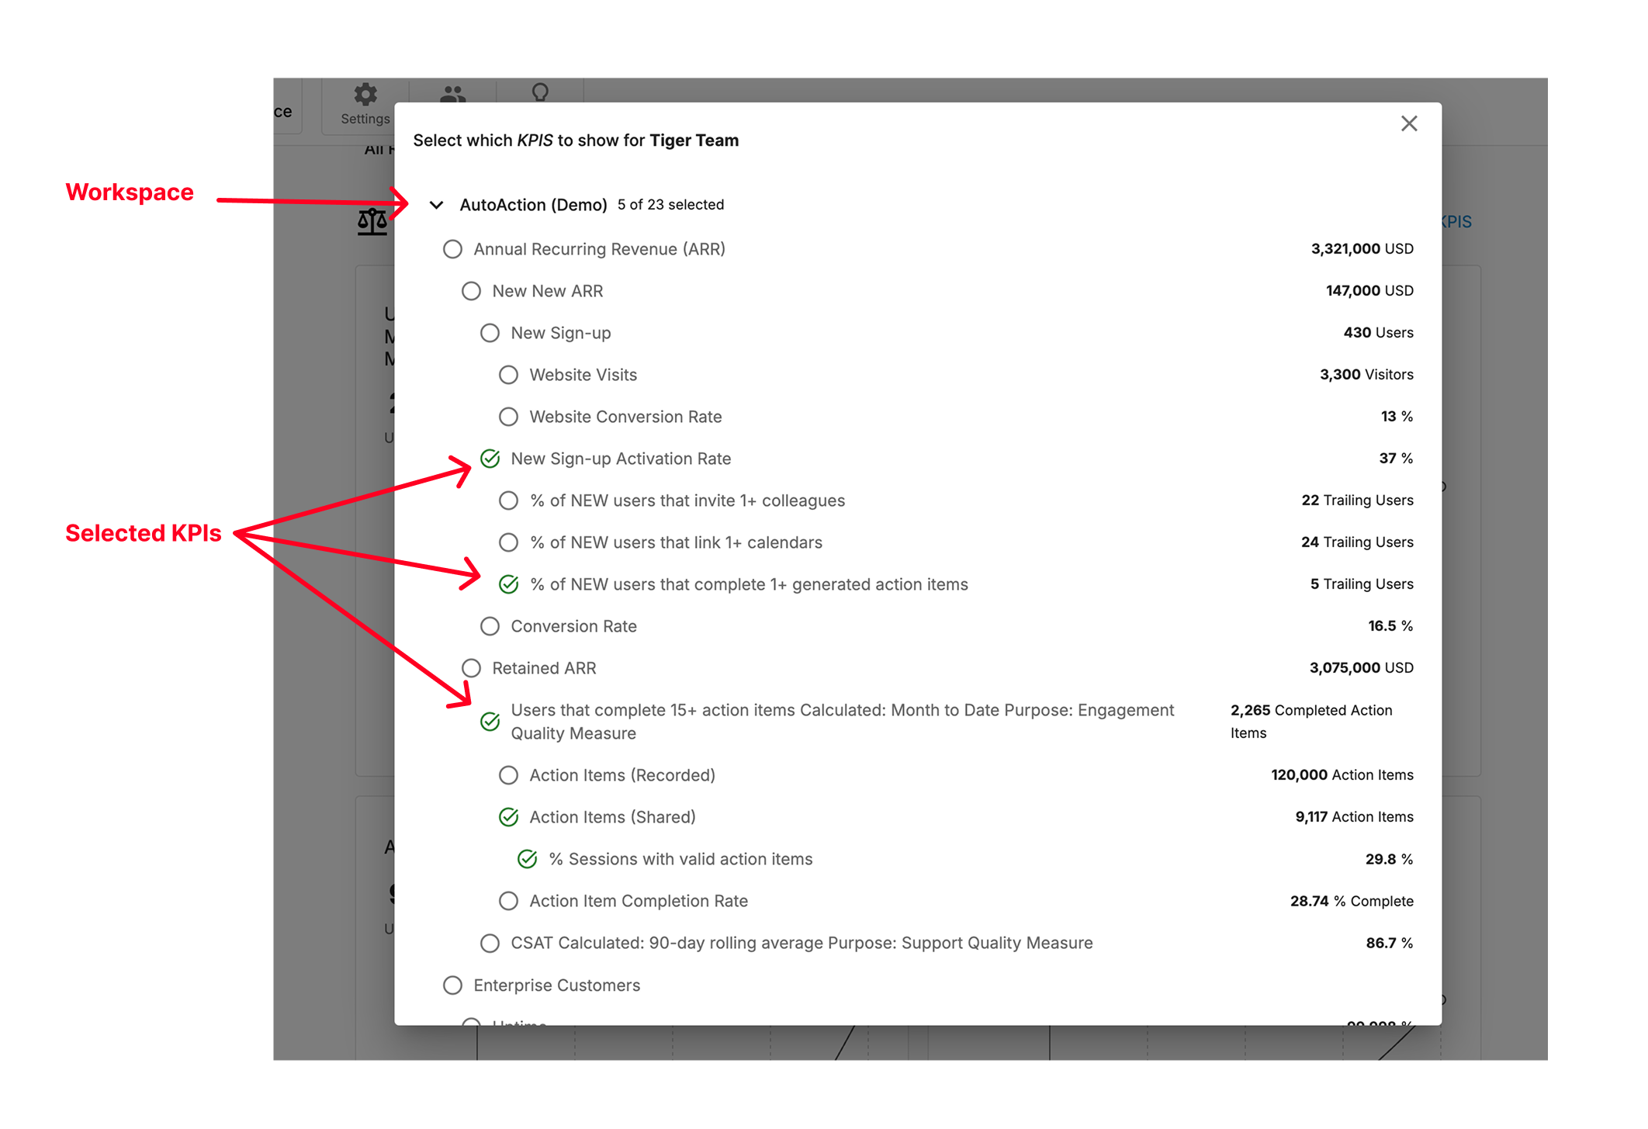This screenshot has width=1648, height=1129.
Task: Click the 430 Users value
Action: coord(1378,333)
